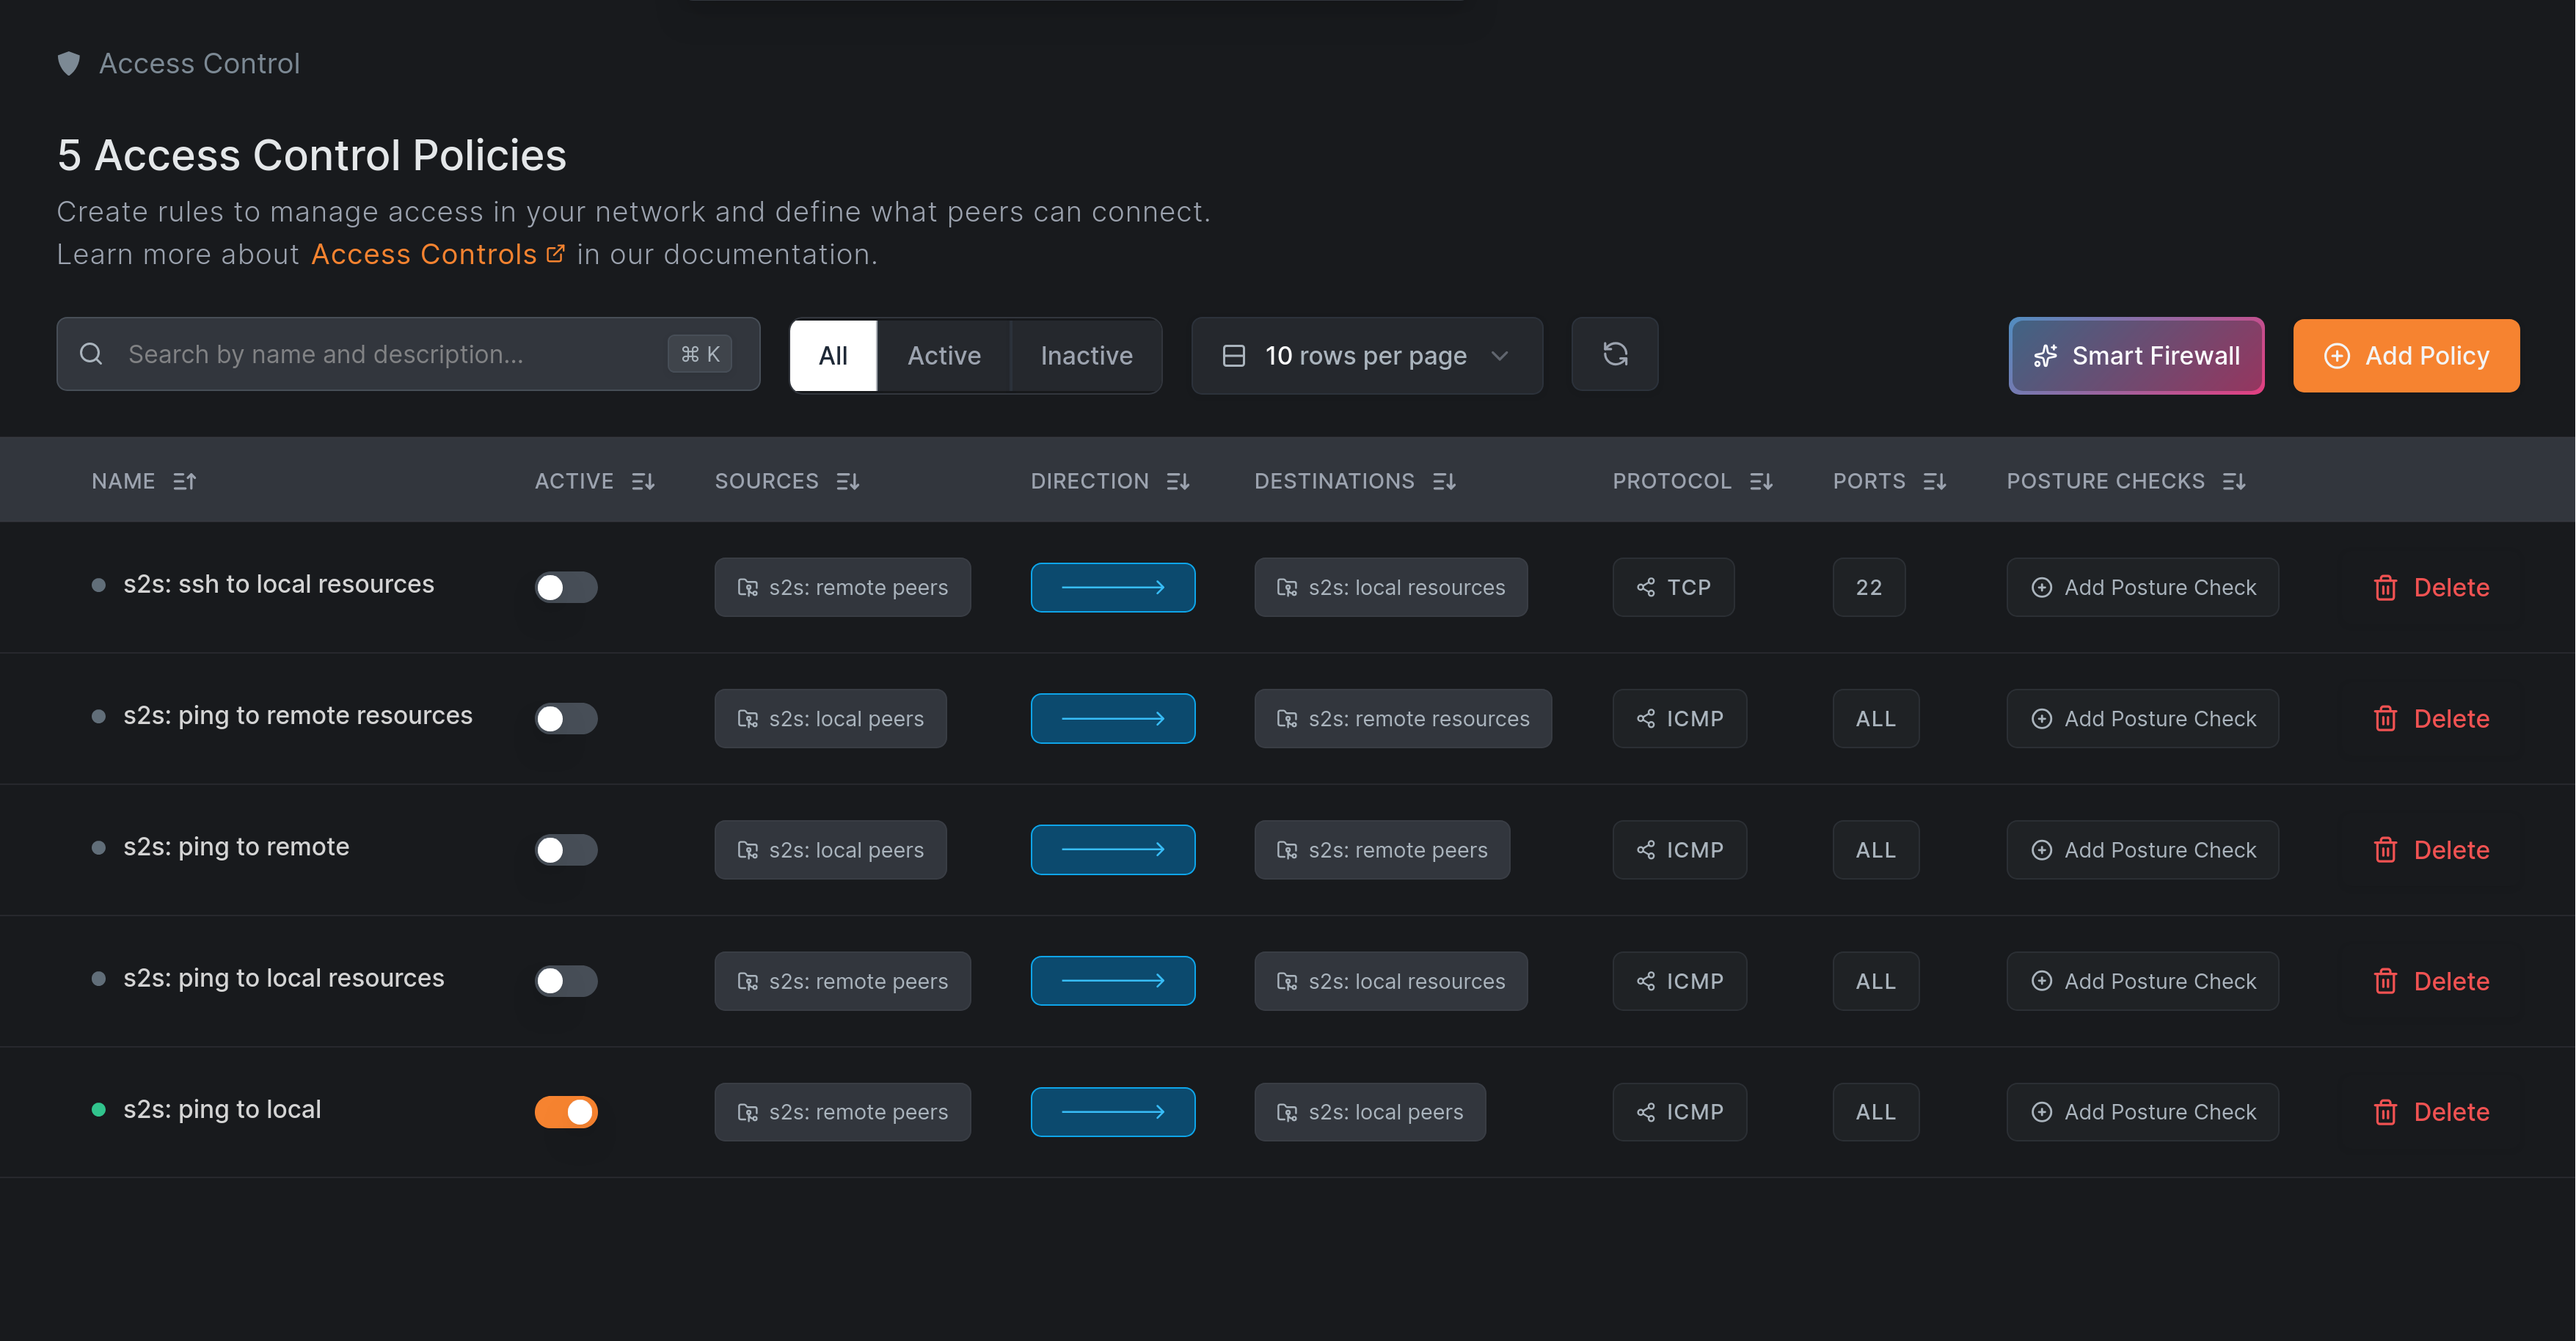
Task: Sort the table by PROTOCOL column
Action: [x=1762, y=481]
